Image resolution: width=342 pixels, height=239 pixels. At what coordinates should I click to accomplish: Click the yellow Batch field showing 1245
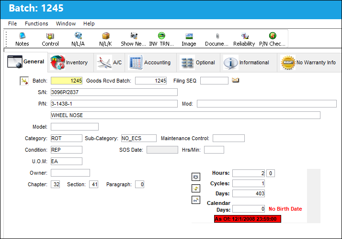(67, 81)
